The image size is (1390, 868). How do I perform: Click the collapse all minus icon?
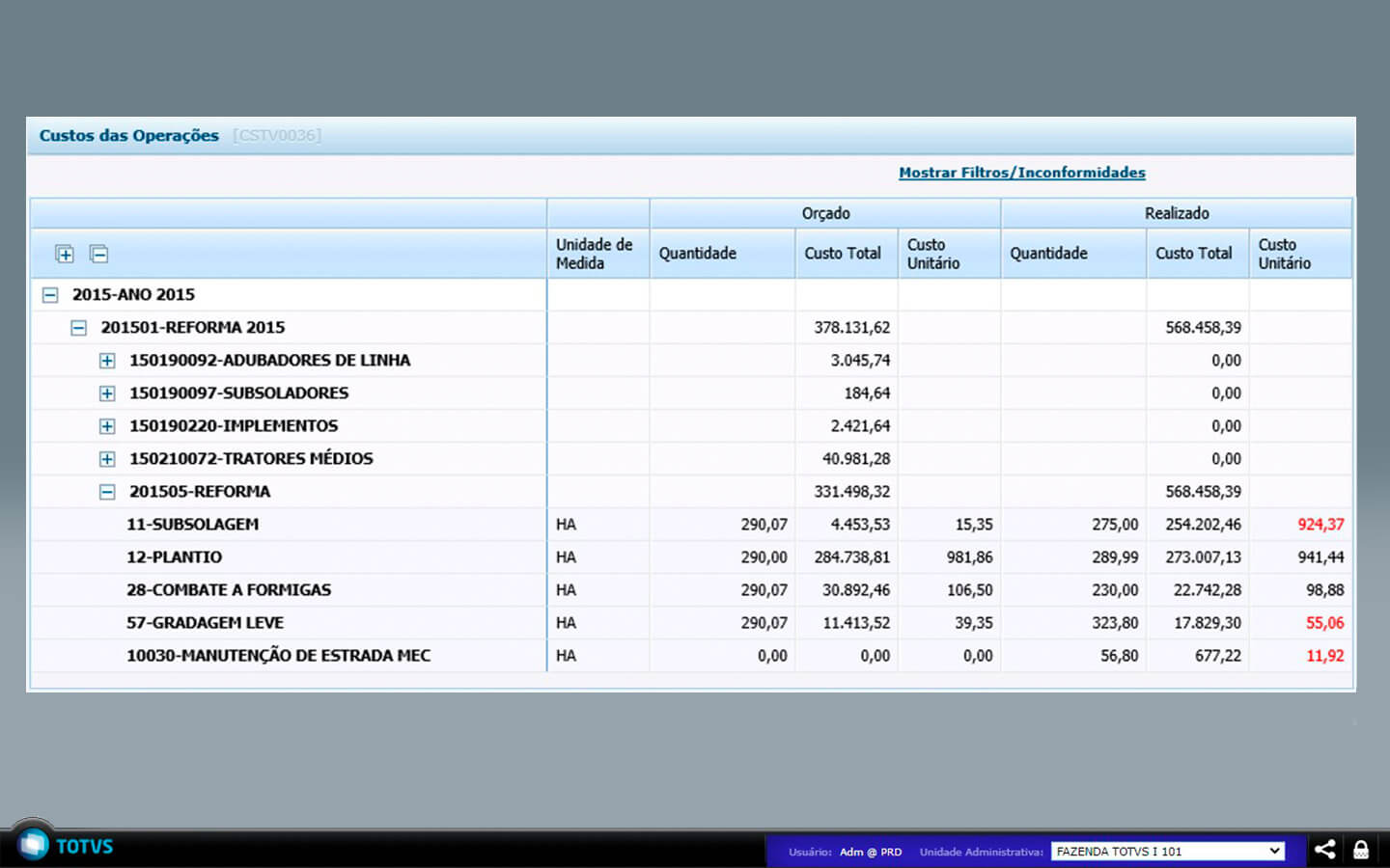pyautogui.click(x=98, y=255)
